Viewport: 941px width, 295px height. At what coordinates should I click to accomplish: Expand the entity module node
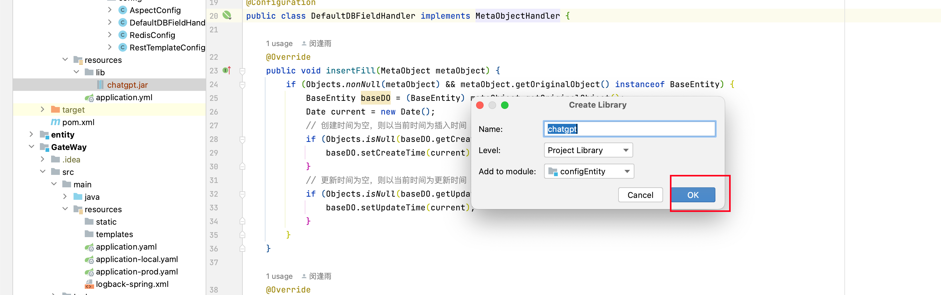[x=31, y=134]
